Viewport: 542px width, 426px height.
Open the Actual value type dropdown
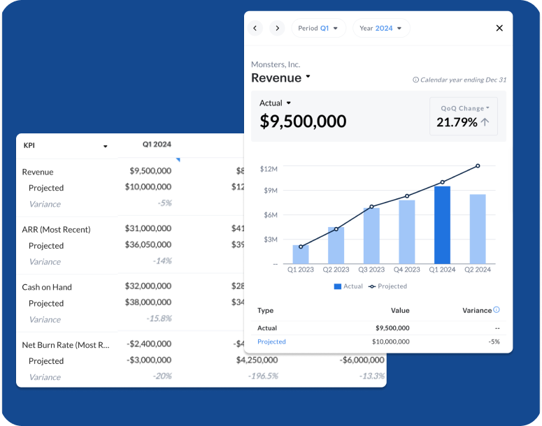tap(275, 103)
